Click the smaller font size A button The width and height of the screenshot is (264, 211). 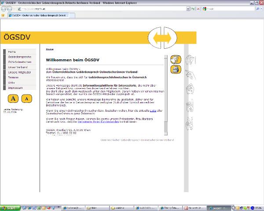pos(26,98)
